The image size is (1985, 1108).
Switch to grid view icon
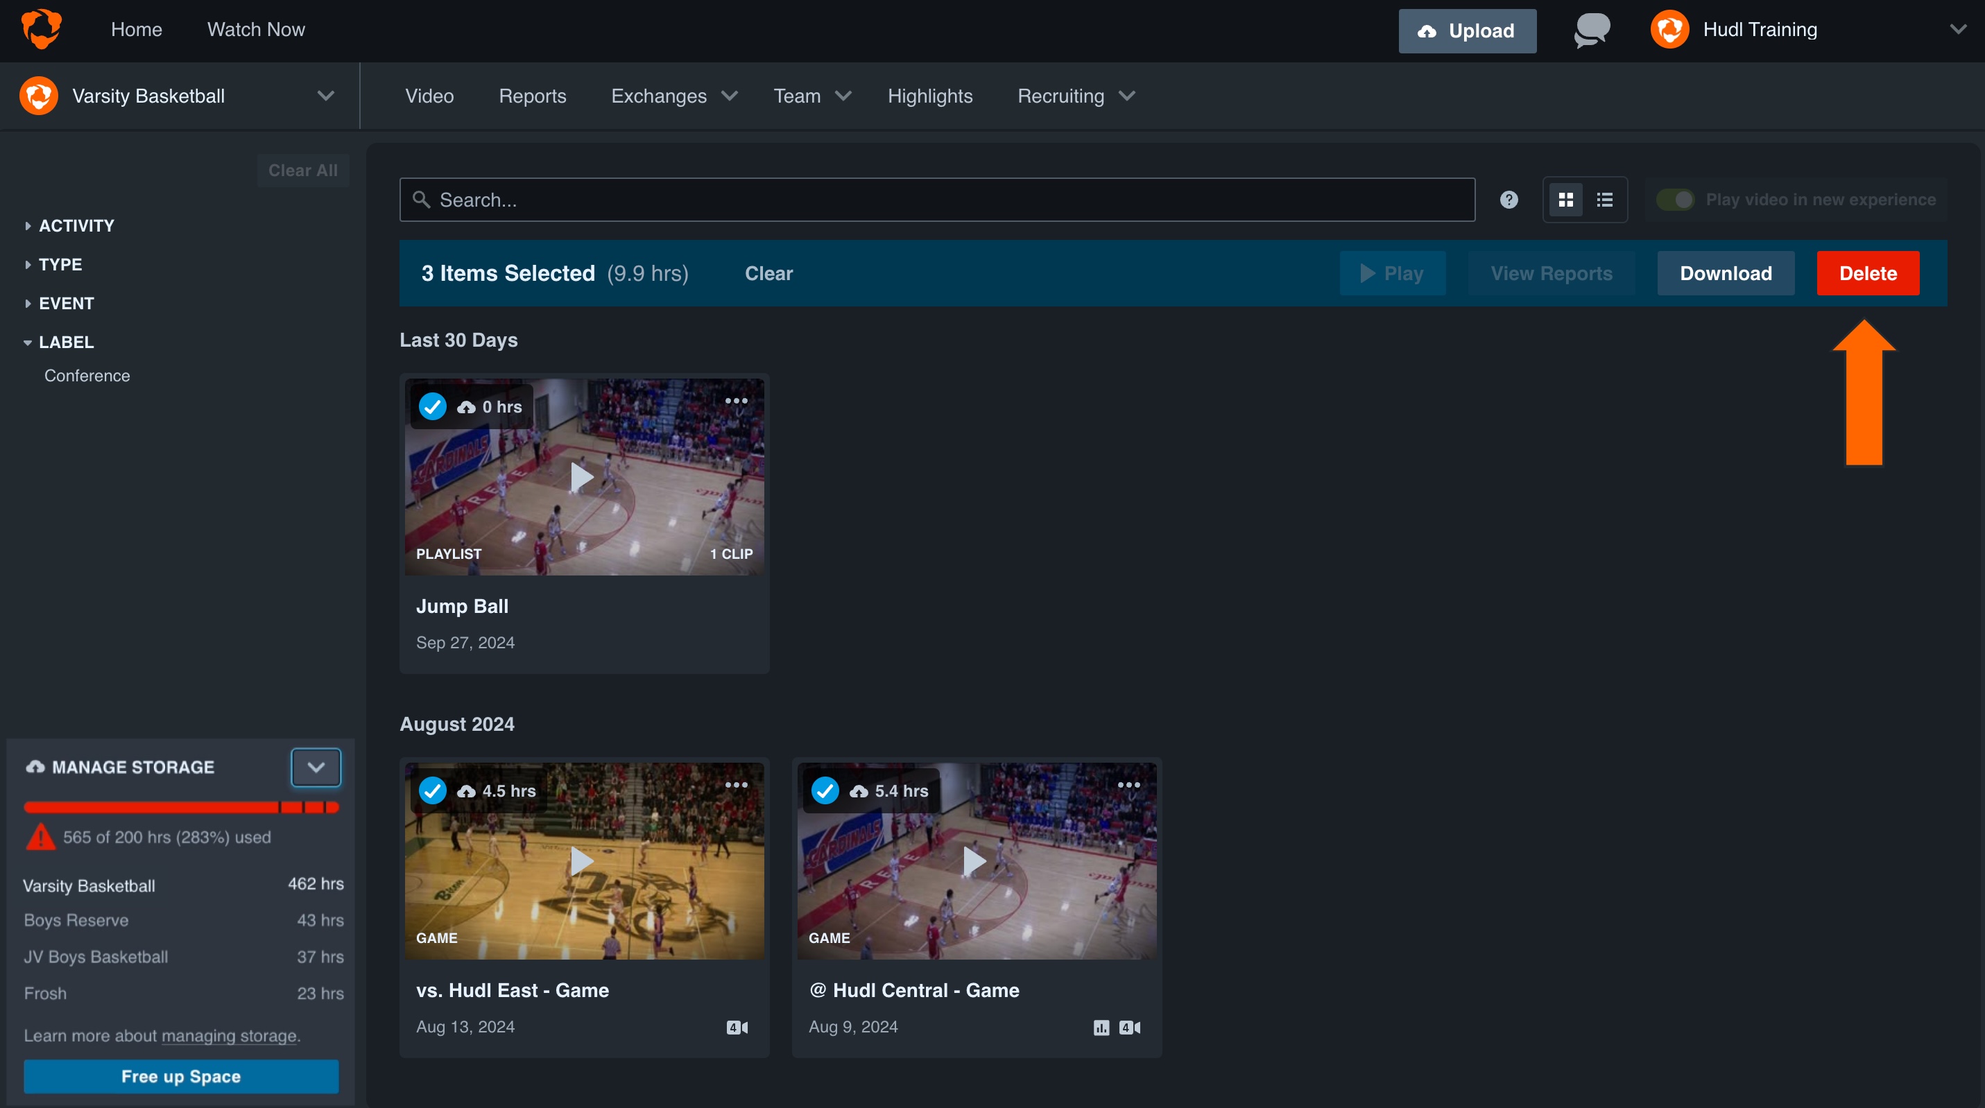1565,200
